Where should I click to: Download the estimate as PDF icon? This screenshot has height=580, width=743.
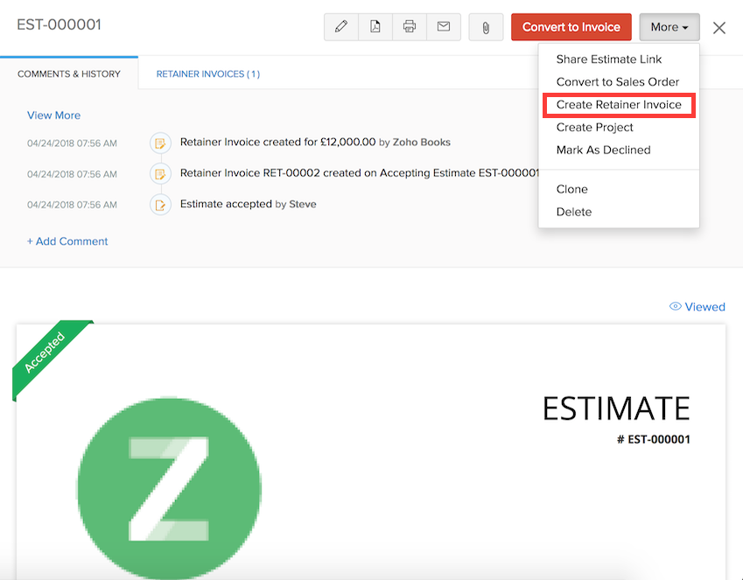point(375,27)
